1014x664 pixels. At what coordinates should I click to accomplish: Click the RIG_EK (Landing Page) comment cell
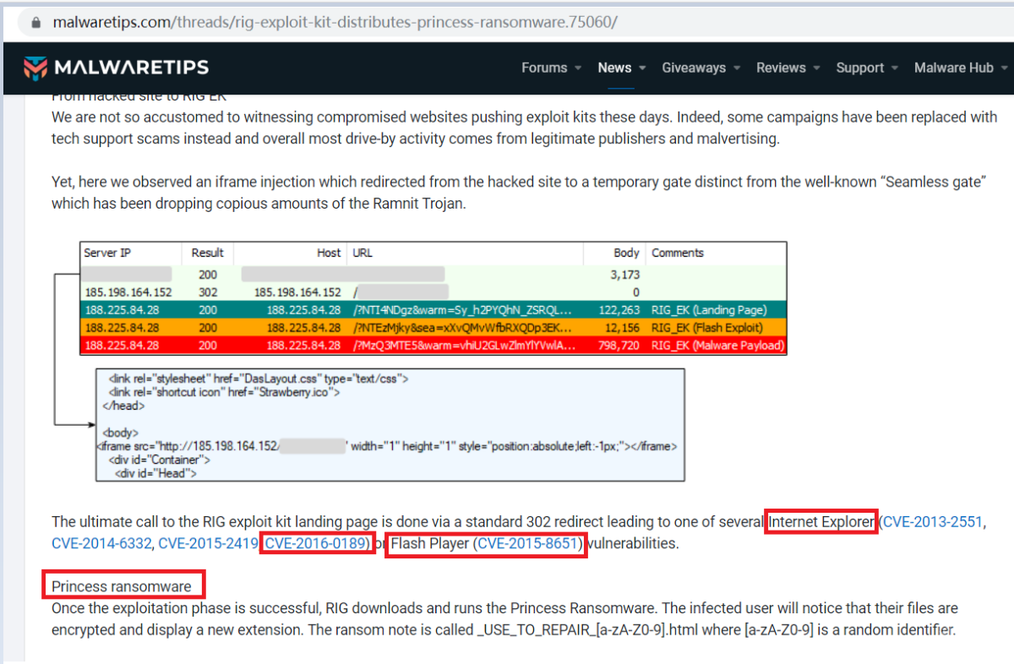(709, 310)
